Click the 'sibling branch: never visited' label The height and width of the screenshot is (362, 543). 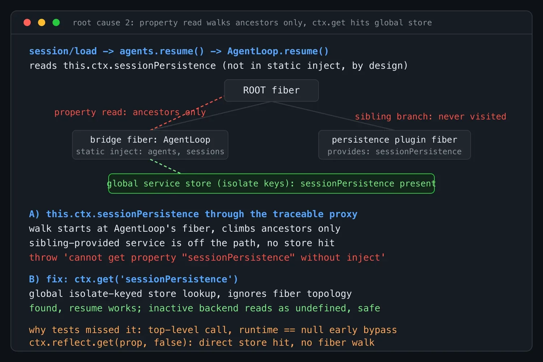click(x=430, y=117)
